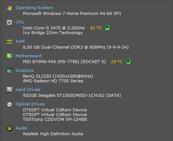Image resolution: width=173 pixels, height=141 pixels.
Task: Click the CPU chip icon
Action: point(9,22)
